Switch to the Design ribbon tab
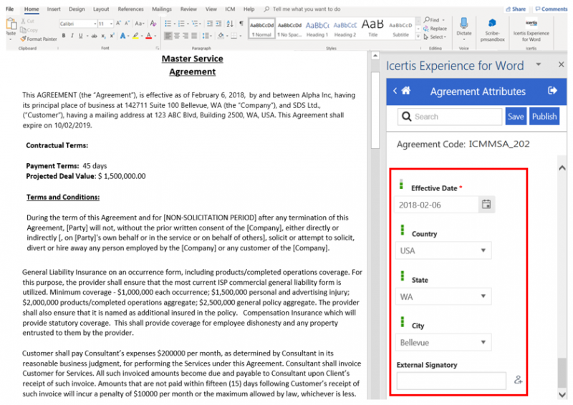 (77, 9)
